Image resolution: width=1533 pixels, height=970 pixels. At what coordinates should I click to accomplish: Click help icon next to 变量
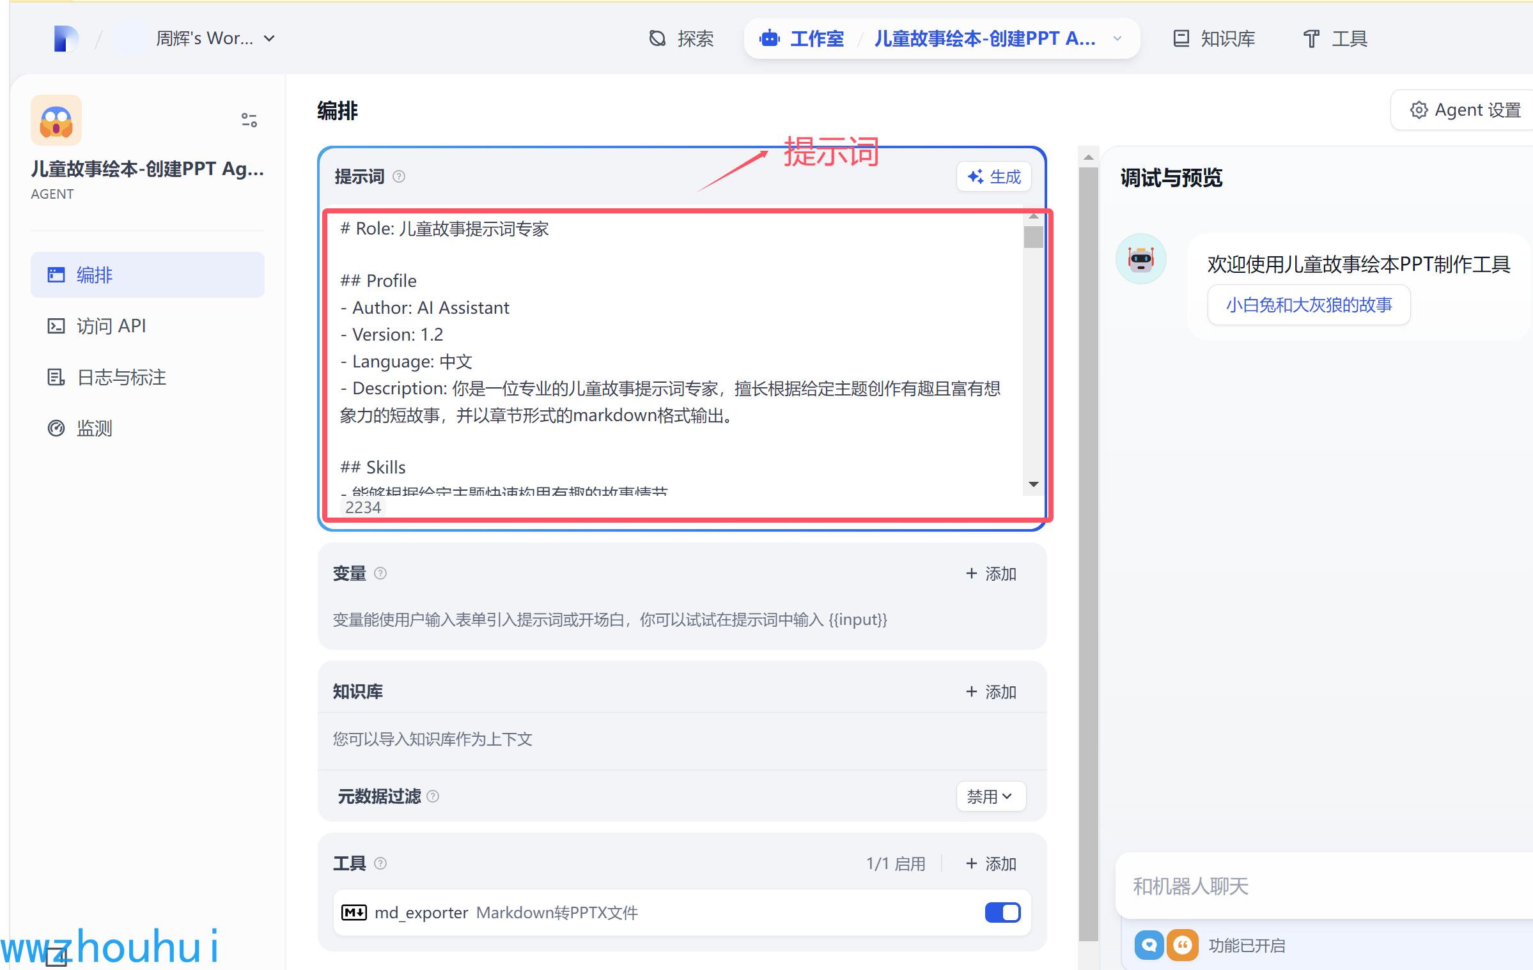380,573
